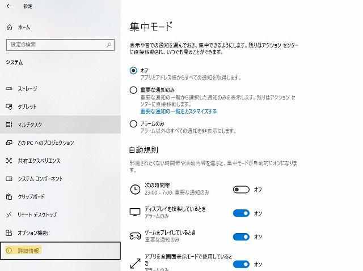Click the リモート デスクトップ icon

(x=9, y=215)
